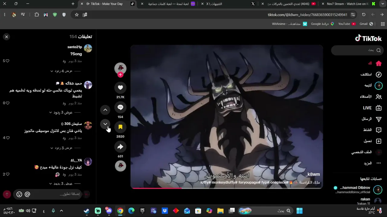This screenshot has height=217, width=387.
Task: Open the Following (أتابعه) feed
Action: coord(373,86)
